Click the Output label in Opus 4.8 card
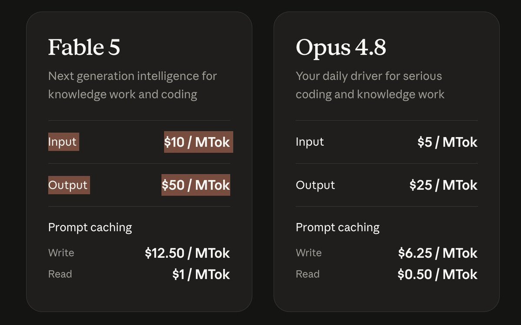The image size is (521, 325). click(315, 185)
